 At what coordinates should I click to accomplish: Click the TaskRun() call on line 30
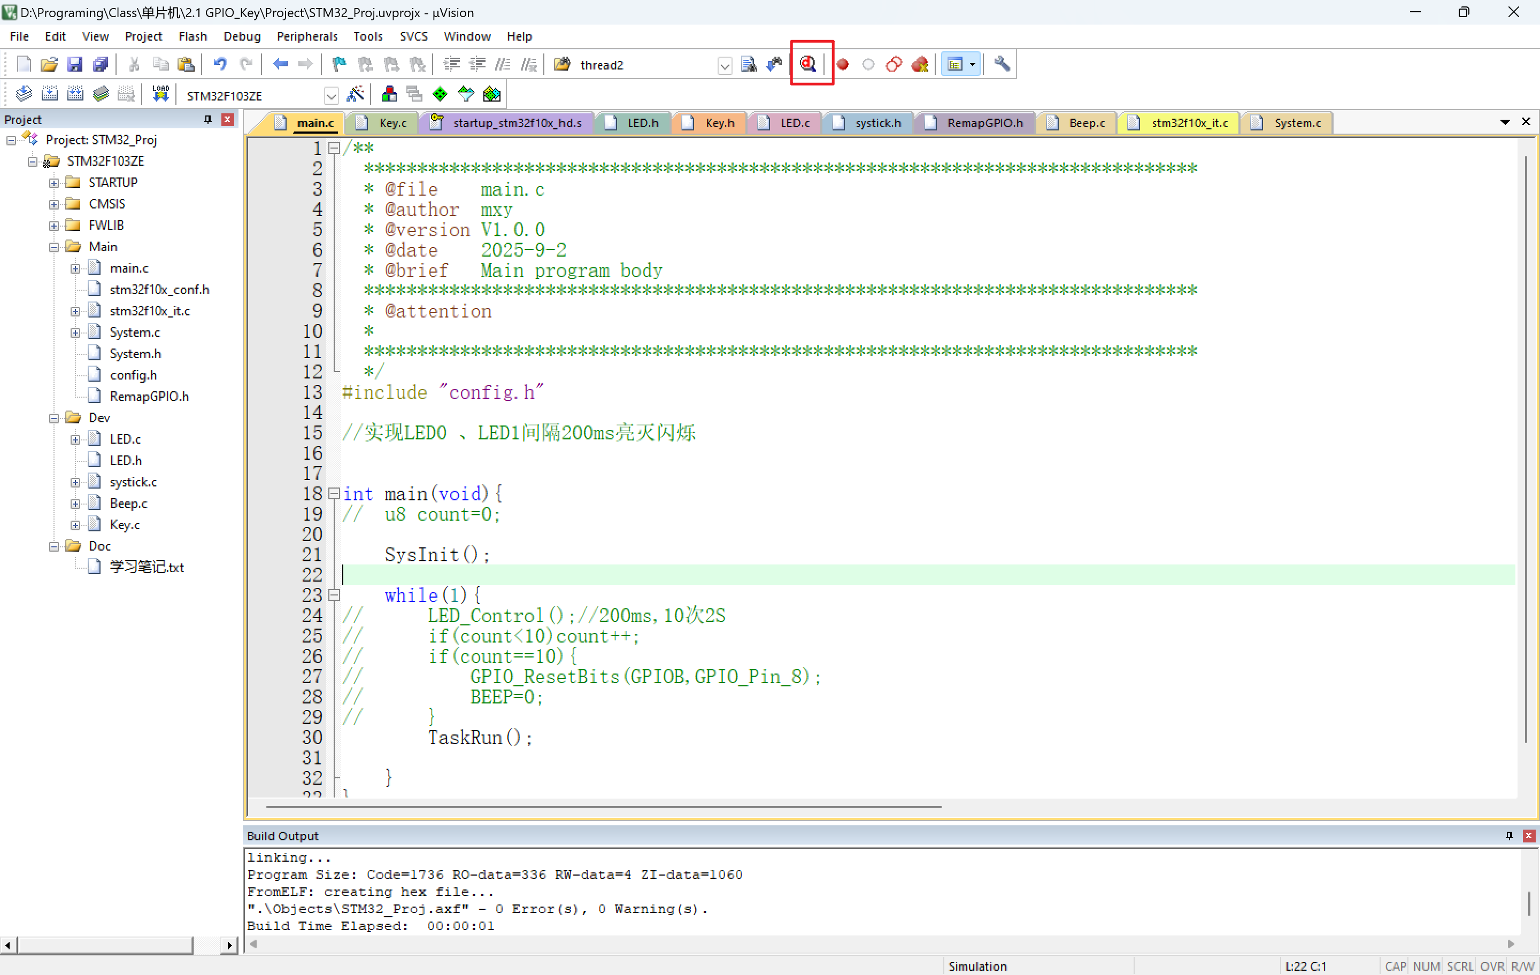(480, 738)
